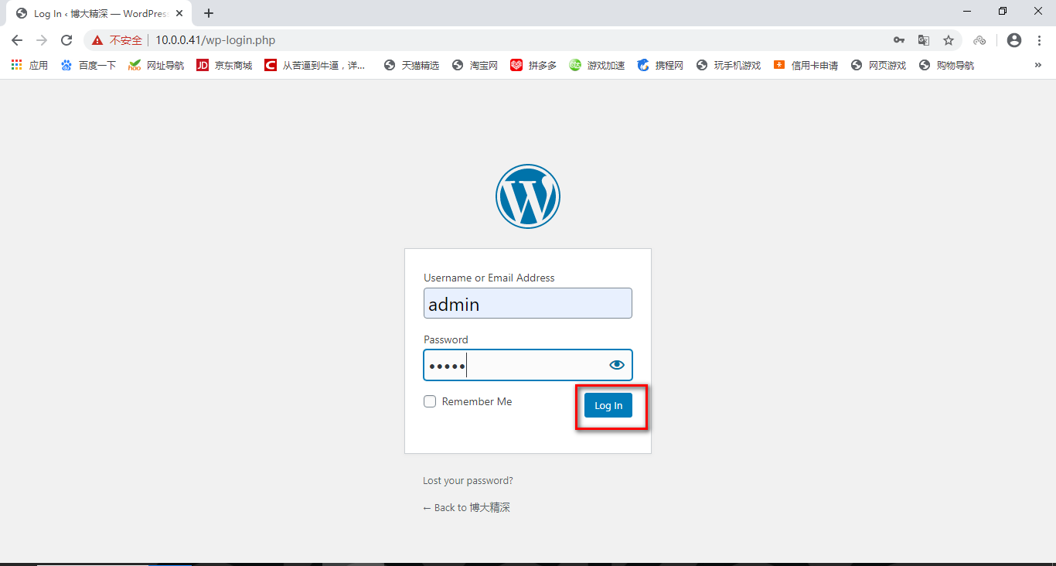Click the username field showing admin

pyautogui.click(x=528, y=303)
